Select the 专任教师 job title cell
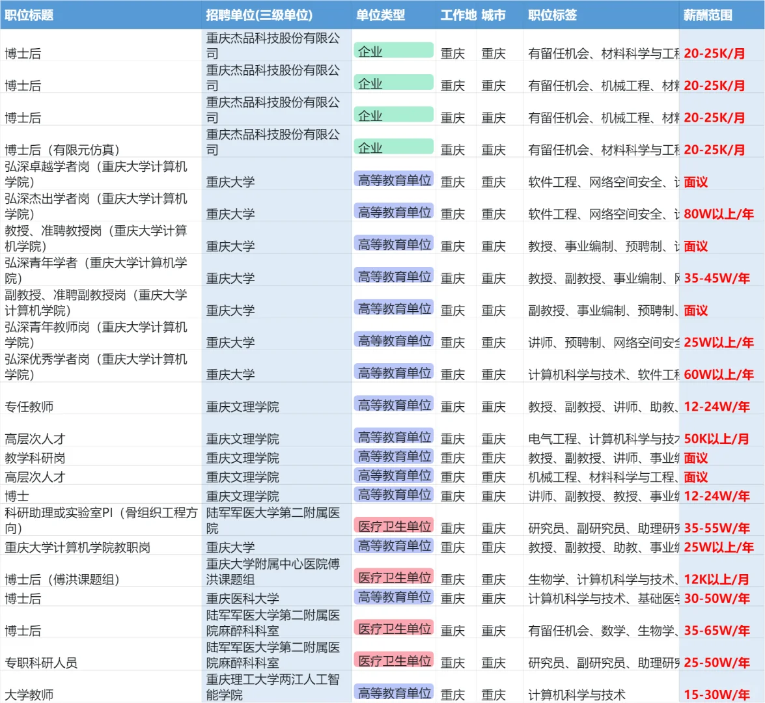This screenshot has width=765, height=703. coord(101,398)
